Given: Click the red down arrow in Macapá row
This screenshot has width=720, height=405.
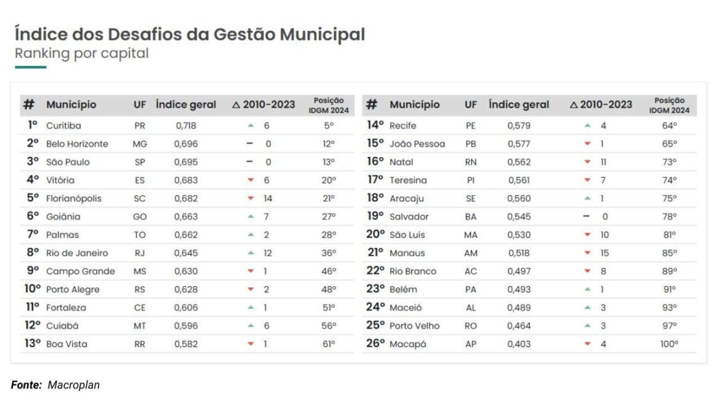Looking at the screenshot, I should pyautogui.click(x=587, y=344).
